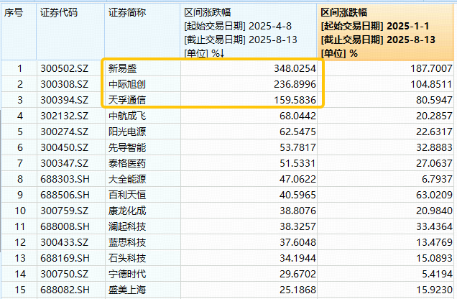The height and width of the screenshot is (299, 457).
Task: Click the value 53.7817
Action: click(x=297, y=147)
